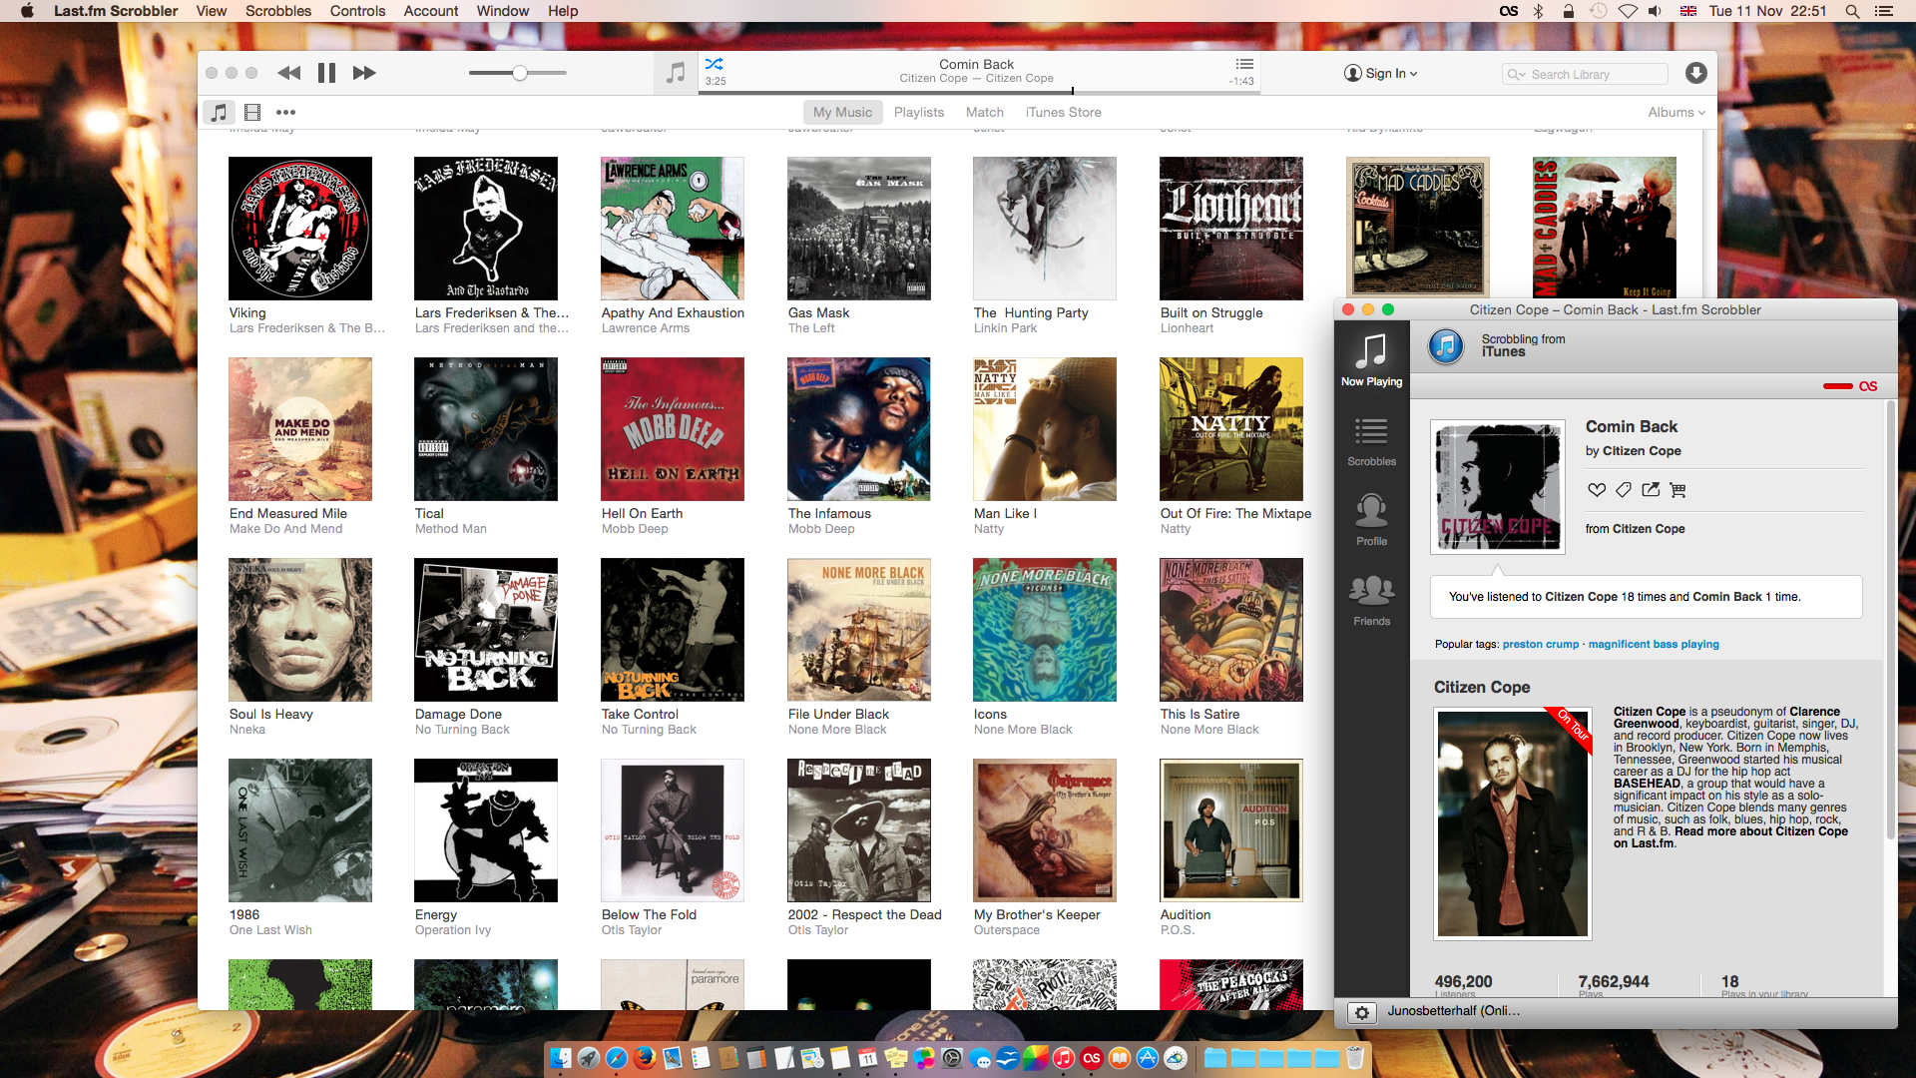The image size is (1916, 1078).
Task: Open Spotlight search in the menu bar
Action: click(1852, 11)
